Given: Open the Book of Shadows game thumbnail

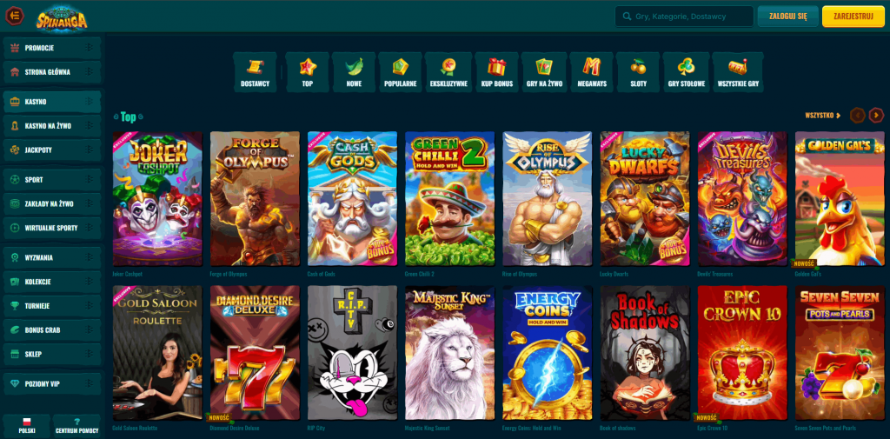Looking at the screenshot, I should point(645,353).
